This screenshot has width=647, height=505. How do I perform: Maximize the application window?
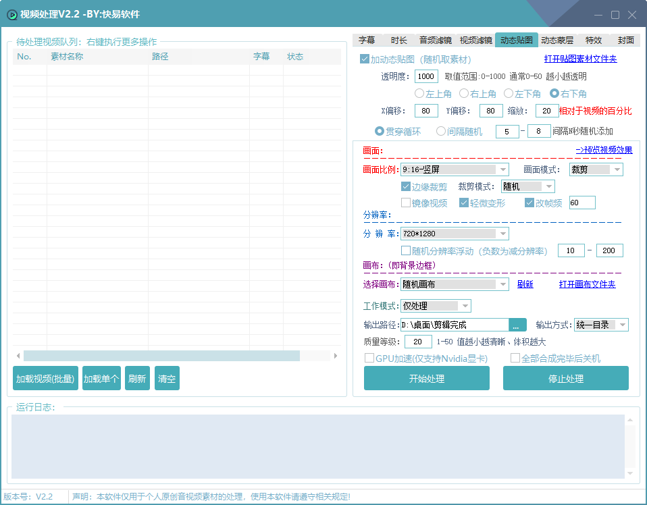click(615, 15)
